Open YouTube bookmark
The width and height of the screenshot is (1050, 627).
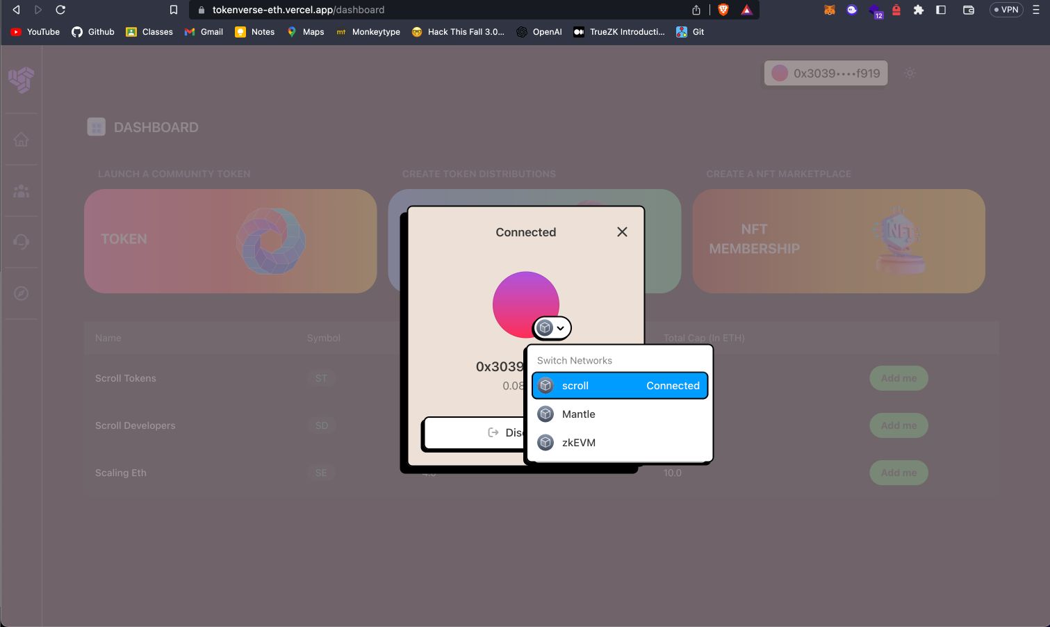(x=35, y=32)
